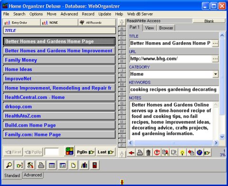Screen dimensions: 228x186
Task: Delete record with the trash can icon
Action: (x=148, y=153)
